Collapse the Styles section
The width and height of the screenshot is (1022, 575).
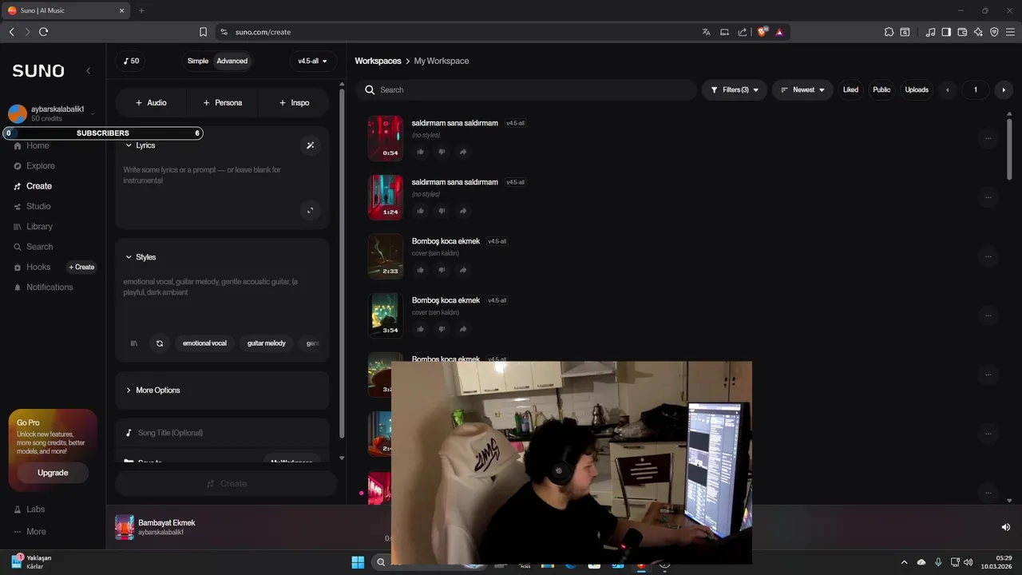coord(141,257)
